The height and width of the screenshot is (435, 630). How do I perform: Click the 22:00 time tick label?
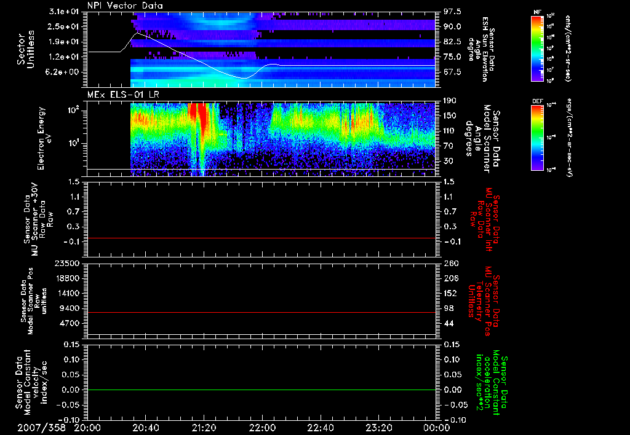click(262, 428)
